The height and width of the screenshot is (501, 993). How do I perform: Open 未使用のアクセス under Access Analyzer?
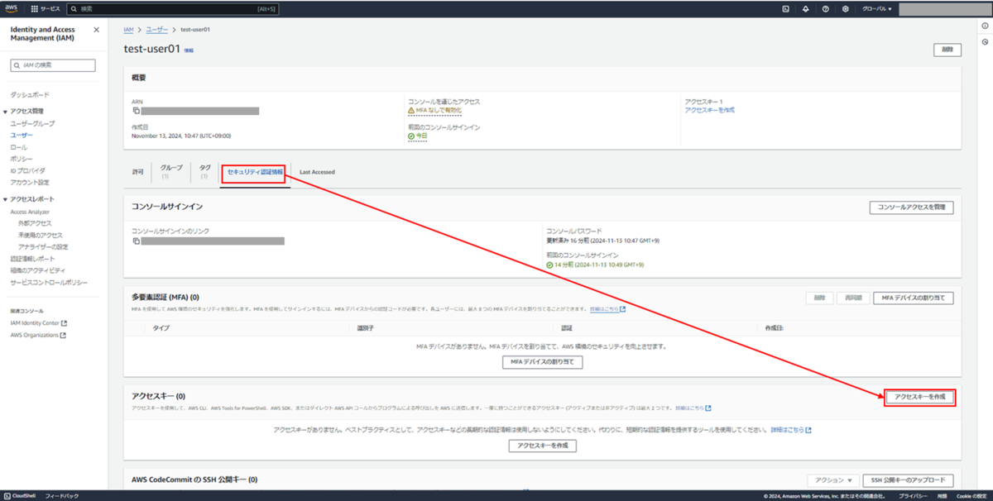coord(41,235)
